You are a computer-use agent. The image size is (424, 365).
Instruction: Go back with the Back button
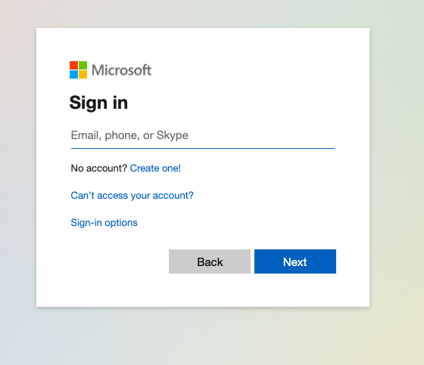point(210,261)
